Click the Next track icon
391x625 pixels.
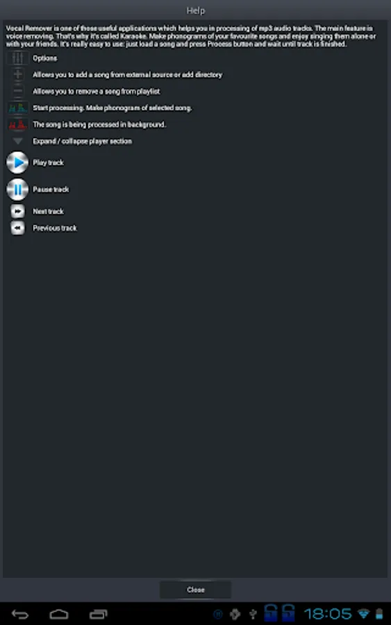(17, 211)
